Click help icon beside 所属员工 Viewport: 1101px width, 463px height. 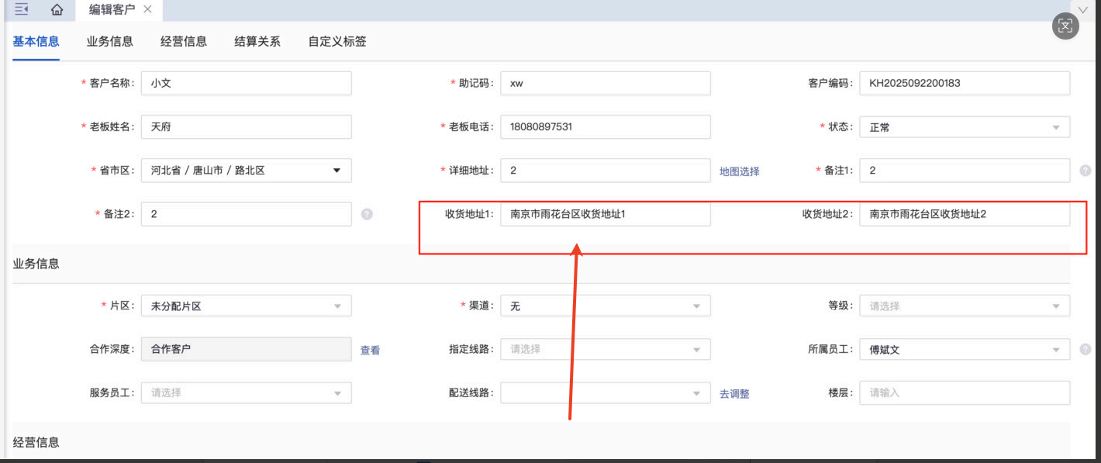click(x=1085, y=349)
